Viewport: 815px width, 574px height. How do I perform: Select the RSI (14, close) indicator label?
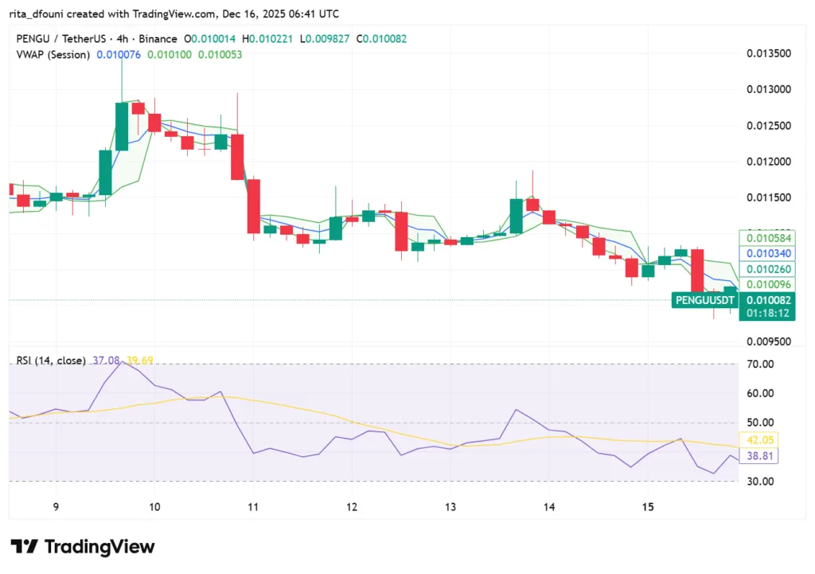click(x=53, y=360)
